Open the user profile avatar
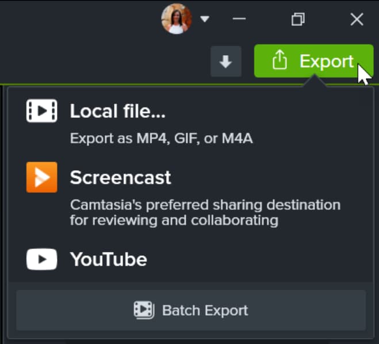The width and height of the screenshot is (379, 344). pyautogui.click(x=176, y=19)
